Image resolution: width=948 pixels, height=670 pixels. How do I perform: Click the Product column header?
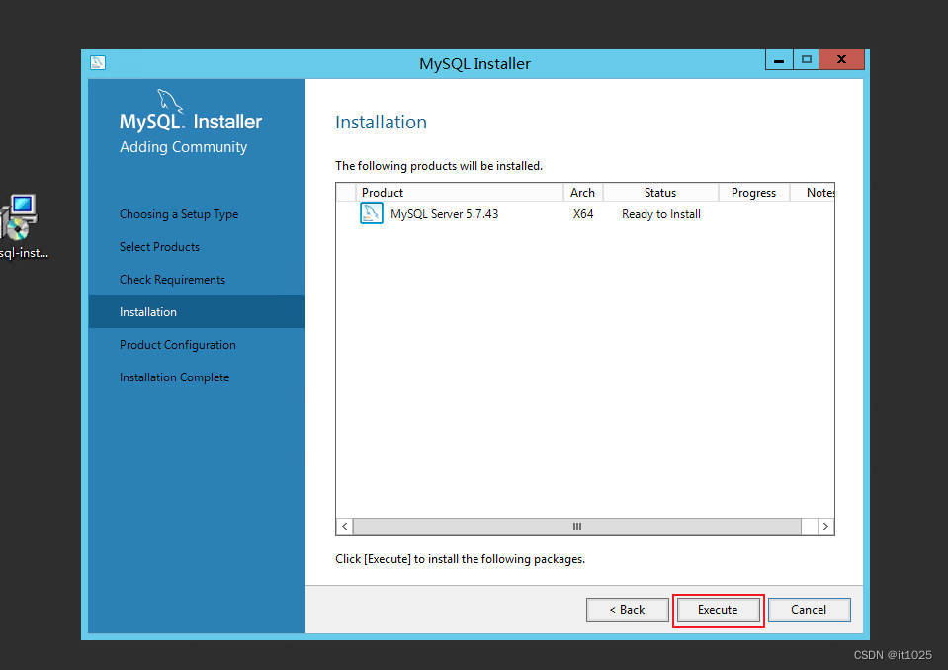click(x=460, y=192)
